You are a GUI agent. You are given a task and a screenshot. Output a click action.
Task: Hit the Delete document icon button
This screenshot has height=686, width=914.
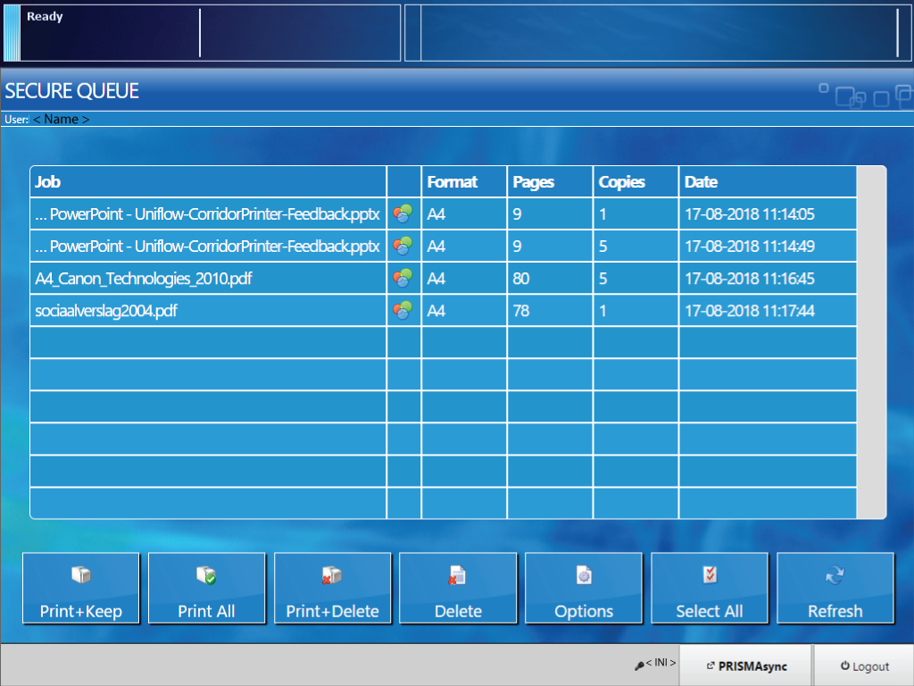pos(458,577)
